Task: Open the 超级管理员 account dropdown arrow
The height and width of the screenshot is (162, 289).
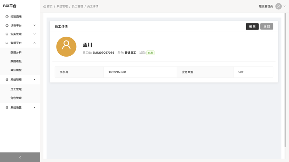Action: coord(285,6)
